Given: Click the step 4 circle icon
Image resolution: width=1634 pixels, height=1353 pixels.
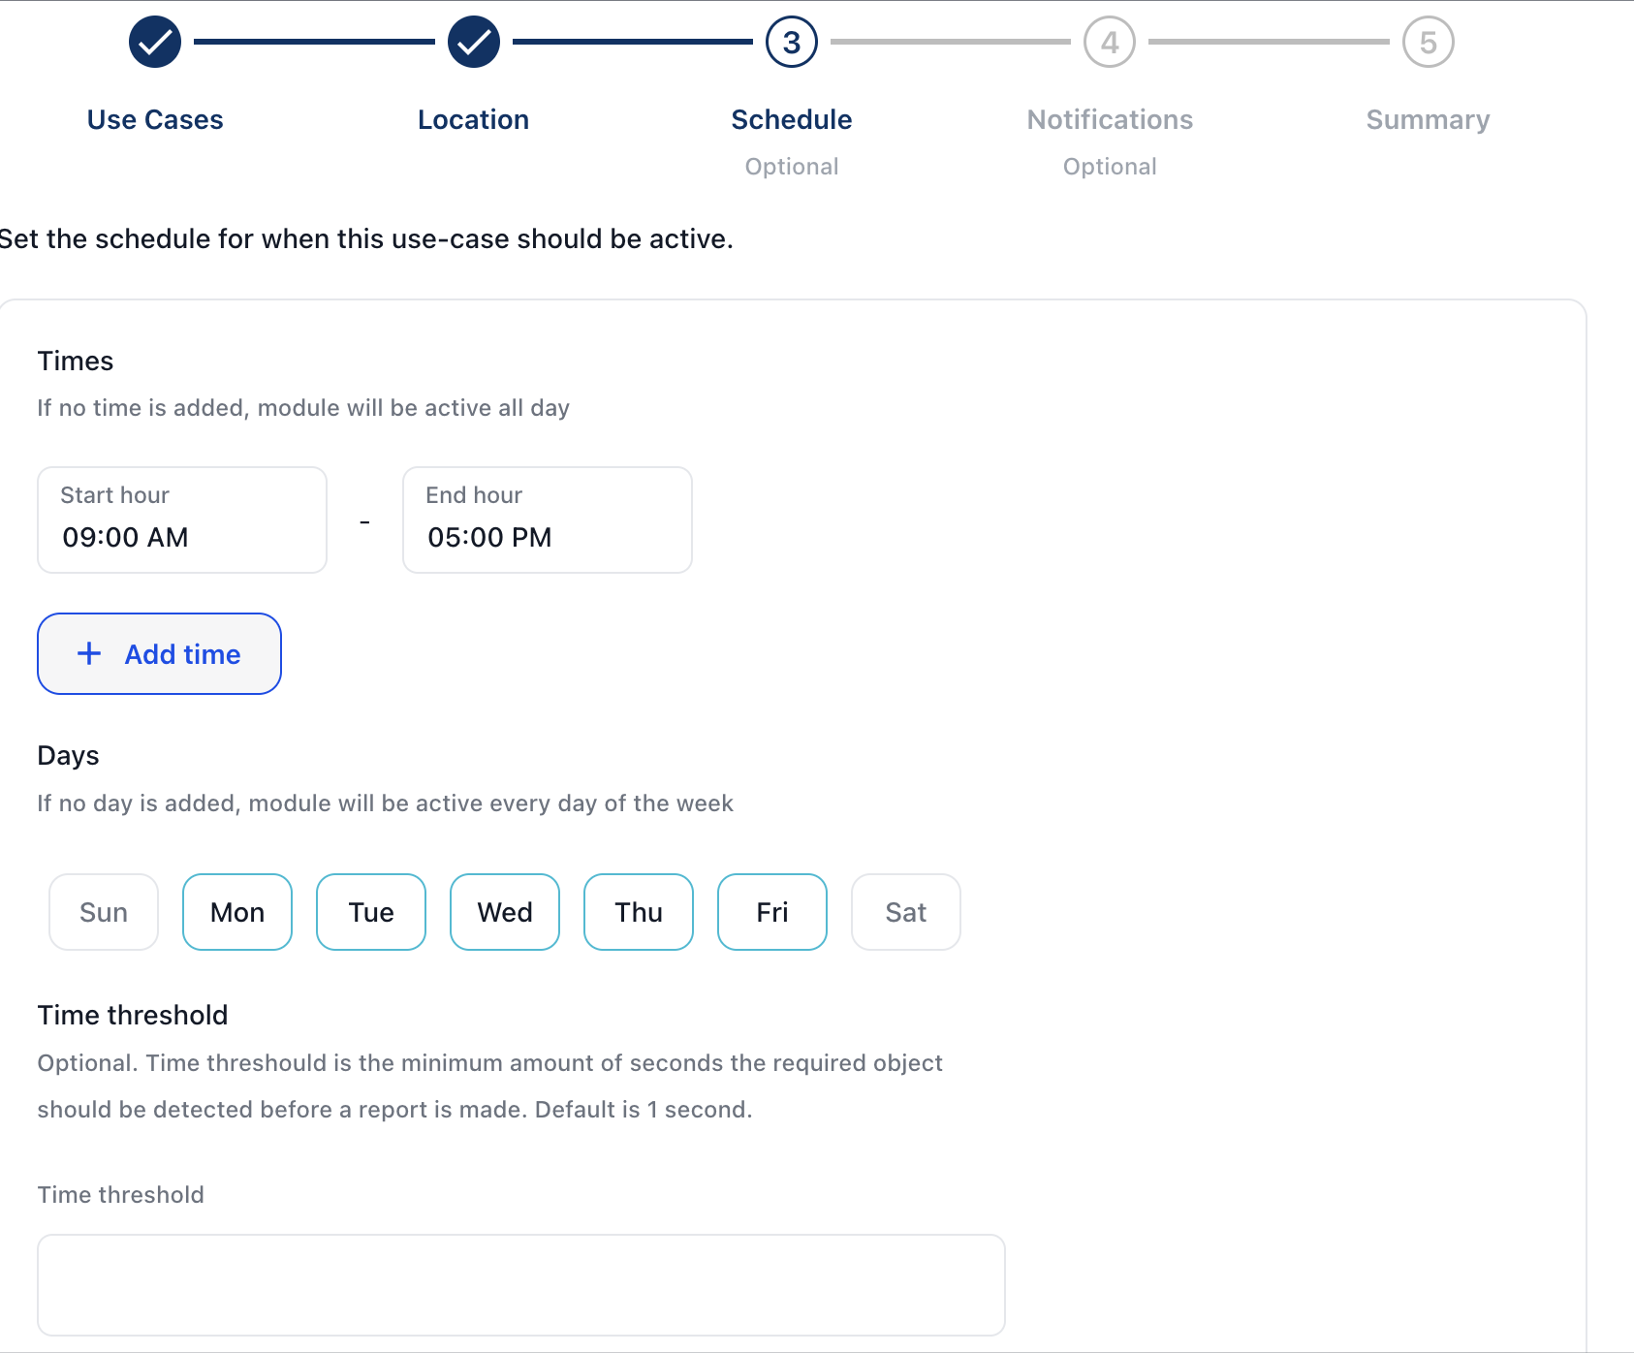Looking at the screenshot, I should point(1109,43).
